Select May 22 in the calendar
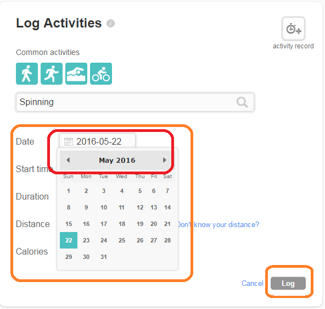The height and width of the screenshot is (309, 325). (69, 240)
